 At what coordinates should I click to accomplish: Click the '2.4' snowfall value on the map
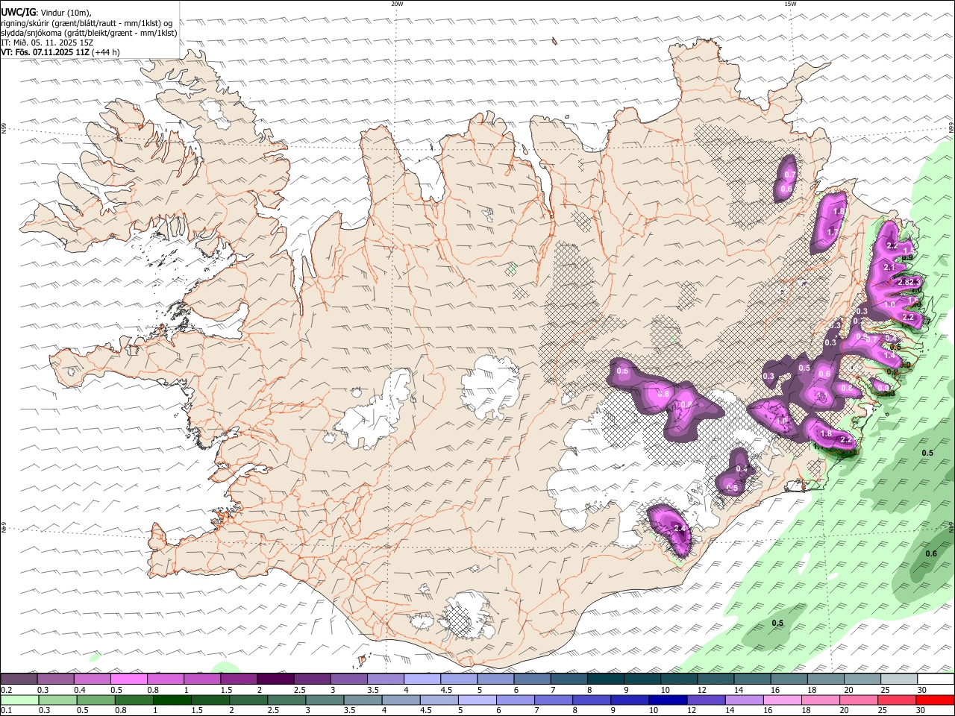coord(679,528)
